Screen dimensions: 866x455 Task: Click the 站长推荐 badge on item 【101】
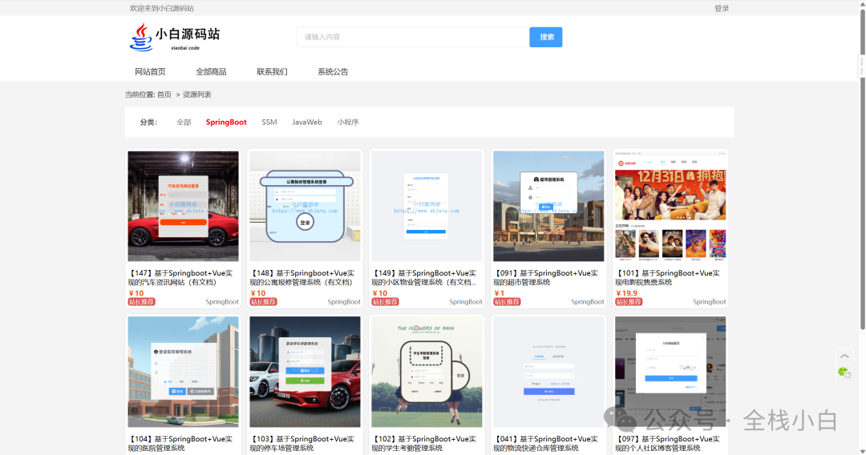(629, 302)
